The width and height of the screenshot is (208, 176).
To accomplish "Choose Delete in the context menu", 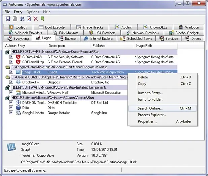I will pos(162,77).
